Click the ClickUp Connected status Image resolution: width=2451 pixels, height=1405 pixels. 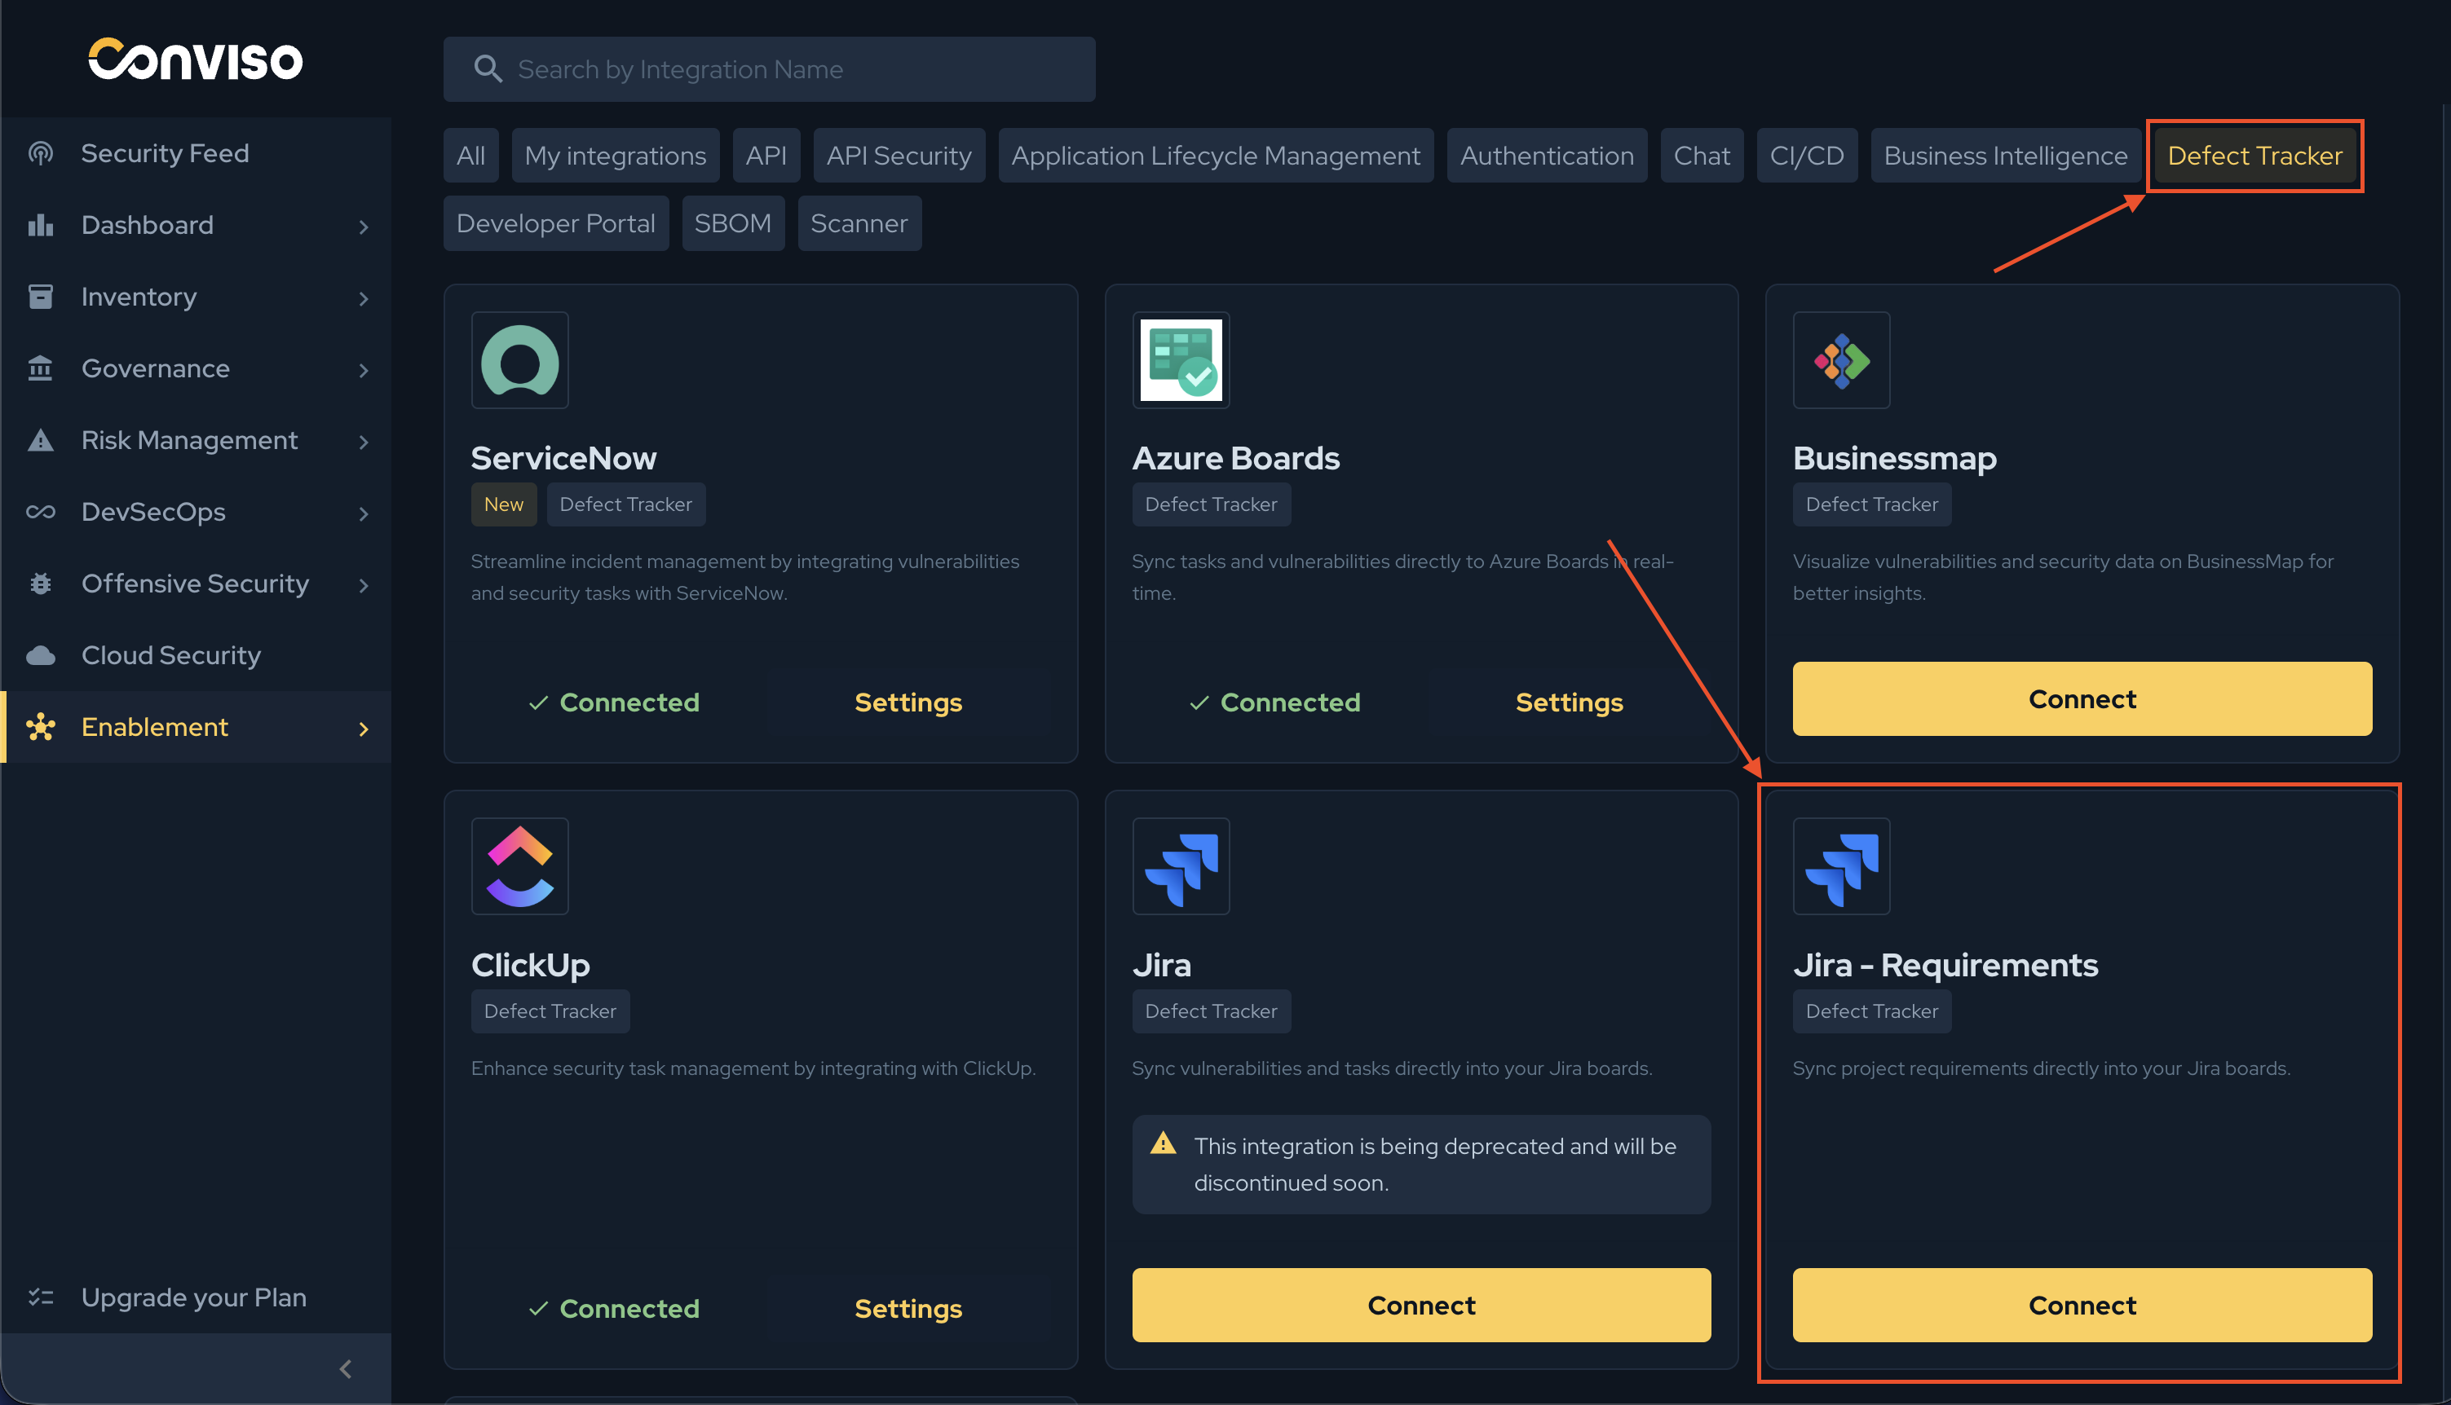coord(614,1309)
